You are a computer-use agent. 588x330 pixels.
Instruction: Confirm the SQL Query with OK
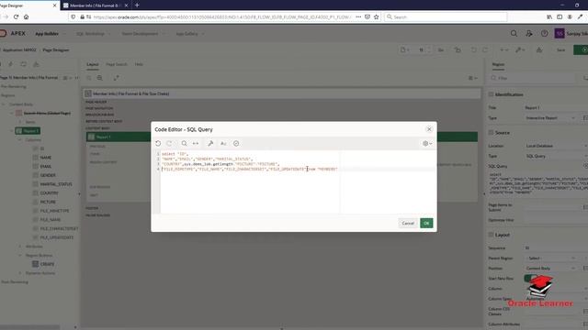(426, 223)
